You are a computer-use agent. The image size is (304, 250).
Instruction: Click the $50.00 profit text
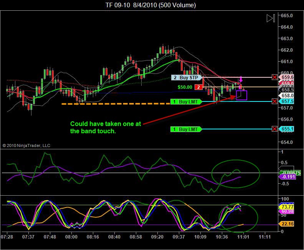point(185,87)
